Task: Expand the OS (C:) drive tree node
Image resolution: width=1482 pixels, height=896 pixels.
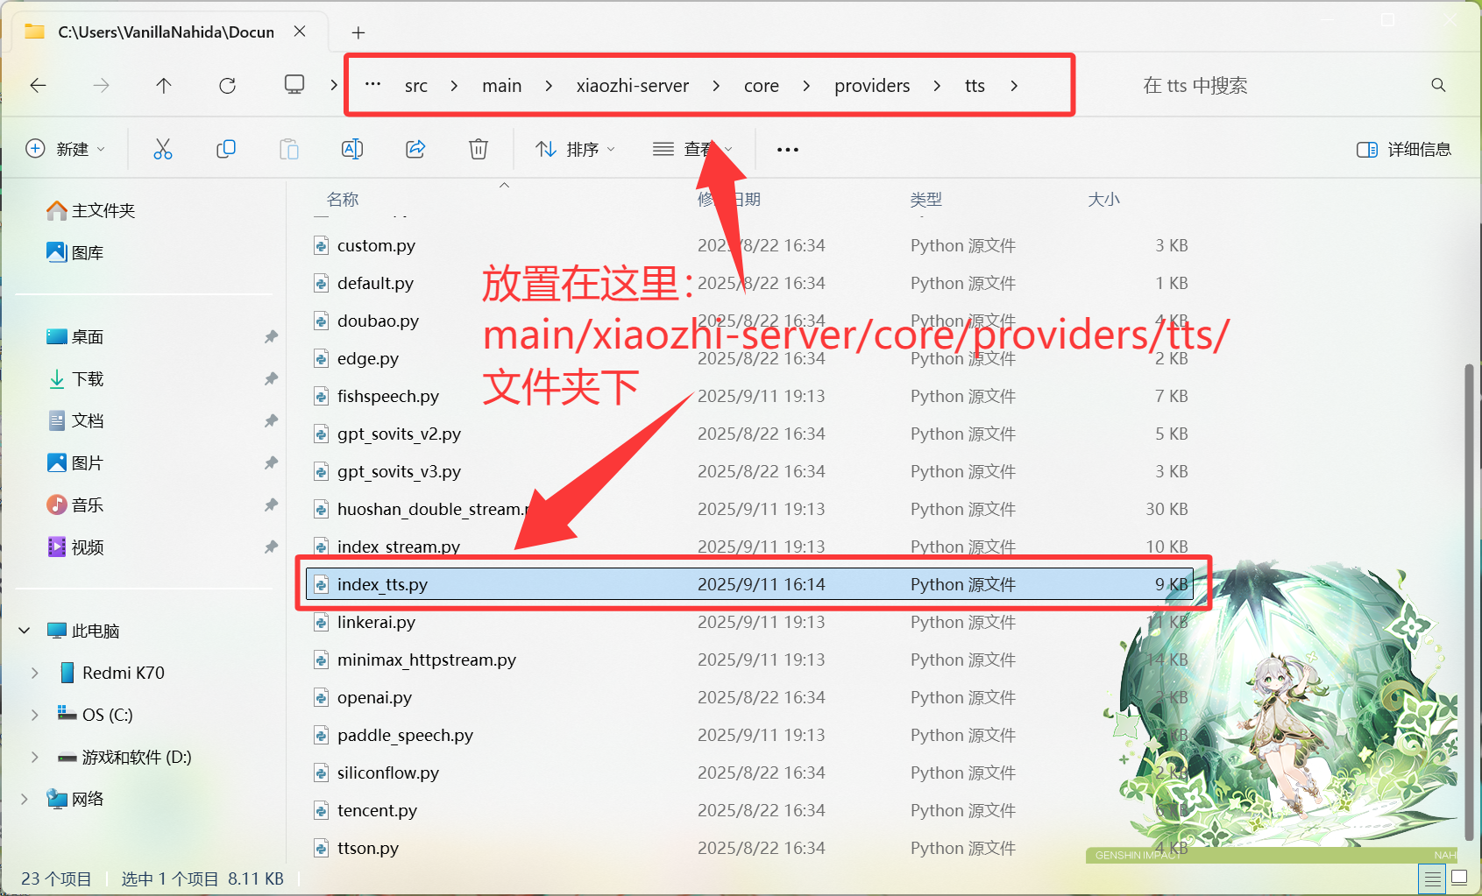Action: [x=35, y=715]
